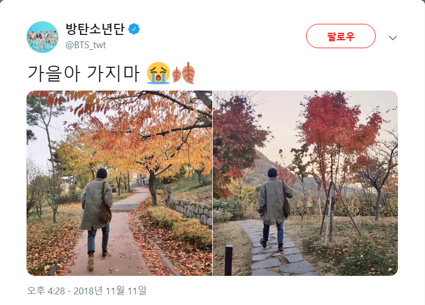
Task: Click the person walking in left photo
Action: coord(97,217)
